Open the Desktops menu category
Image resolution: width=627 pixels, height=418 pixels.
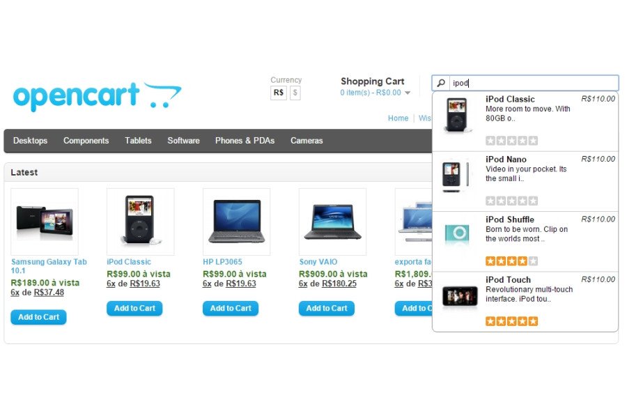(30, 141)
